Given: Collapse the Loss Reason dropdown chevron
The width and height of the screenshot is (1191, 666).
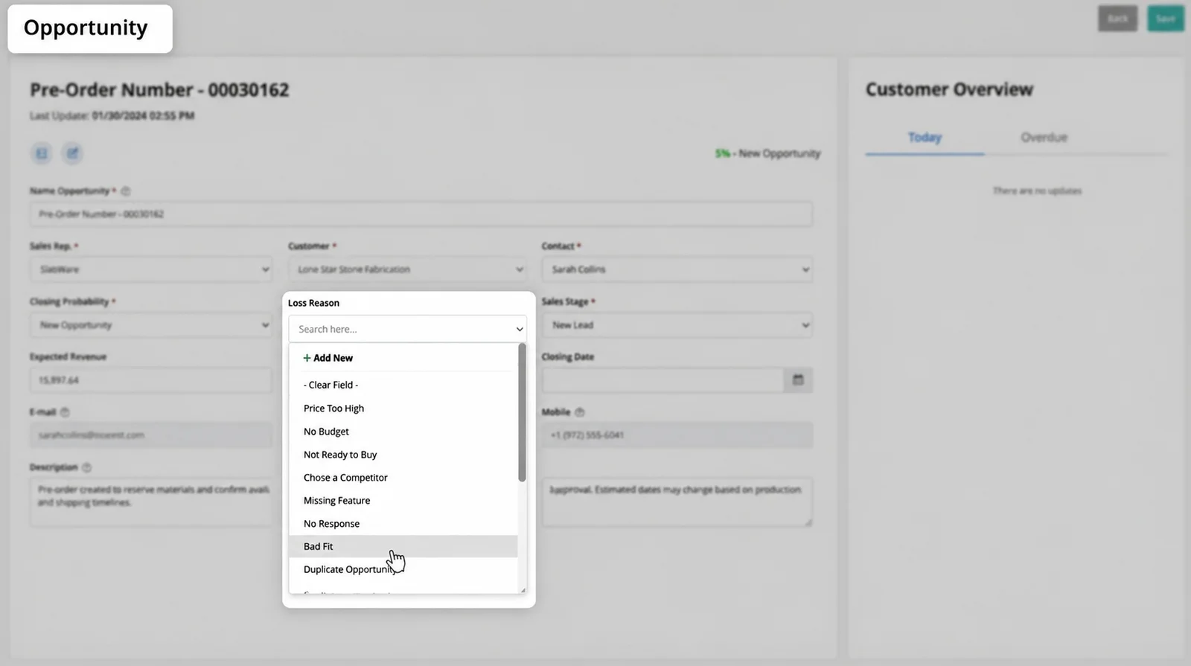Looking at the screenshot, I should click(519, 329).
